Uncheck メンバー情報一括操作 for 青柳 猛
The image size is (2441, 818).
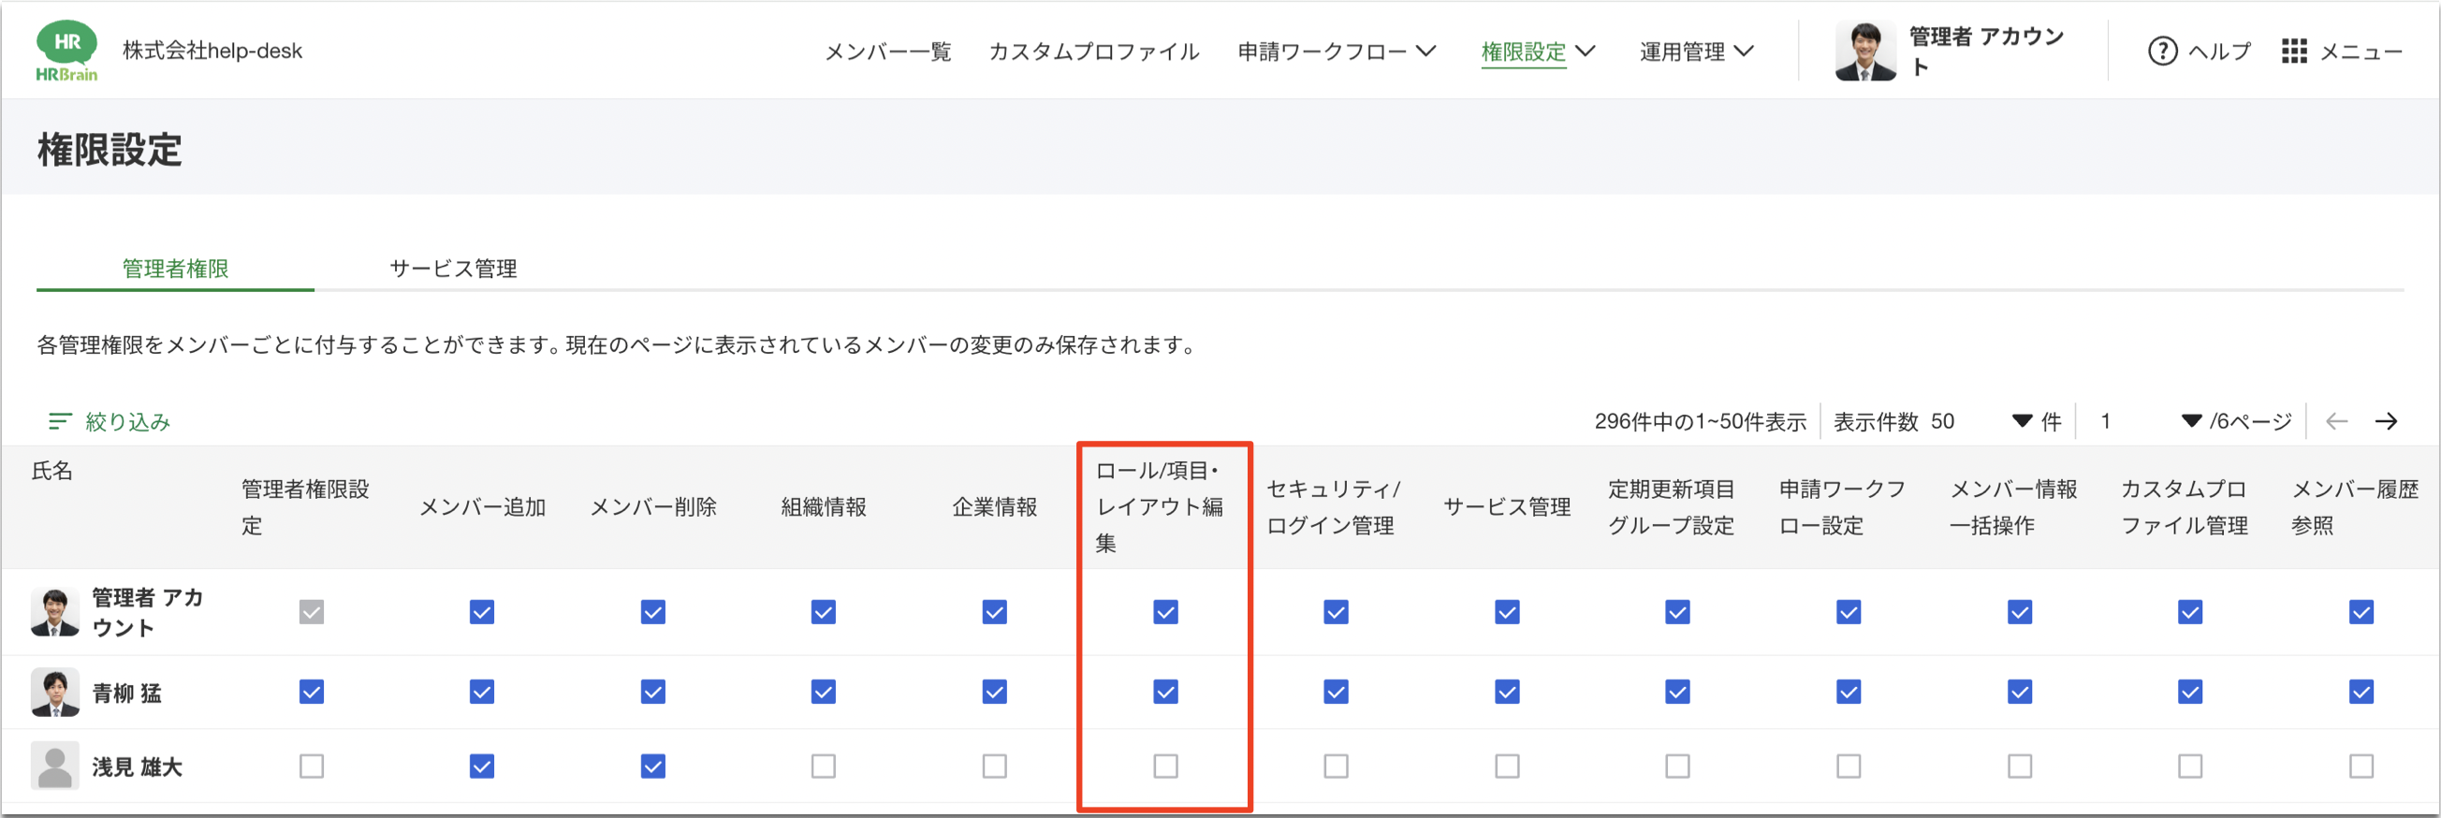click(x=2019, y=692)
